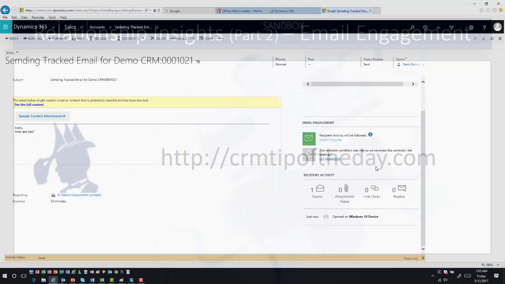Switch to Office Admin center - Home tab
The image size is (505, 284).
[241, 11]
